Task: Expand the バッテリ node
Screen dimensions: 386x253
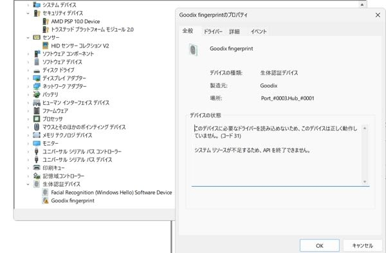Action: (28, 94)
